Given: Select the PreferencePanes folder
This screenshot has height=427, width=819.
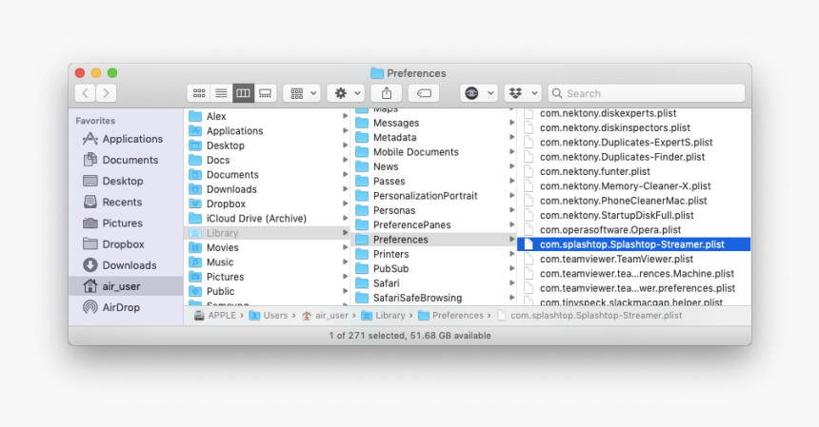Looking at the screenshot, I should pyautogui.click(x=434, y=225).
